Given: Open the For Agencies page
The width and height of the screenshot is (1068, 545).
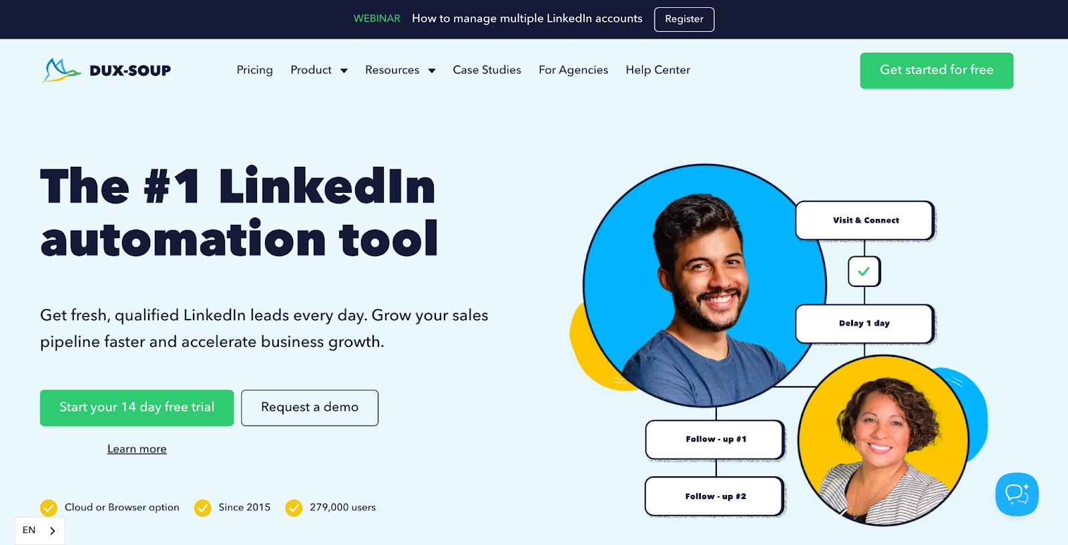Looking at the screenshot, I should point(573,70).
